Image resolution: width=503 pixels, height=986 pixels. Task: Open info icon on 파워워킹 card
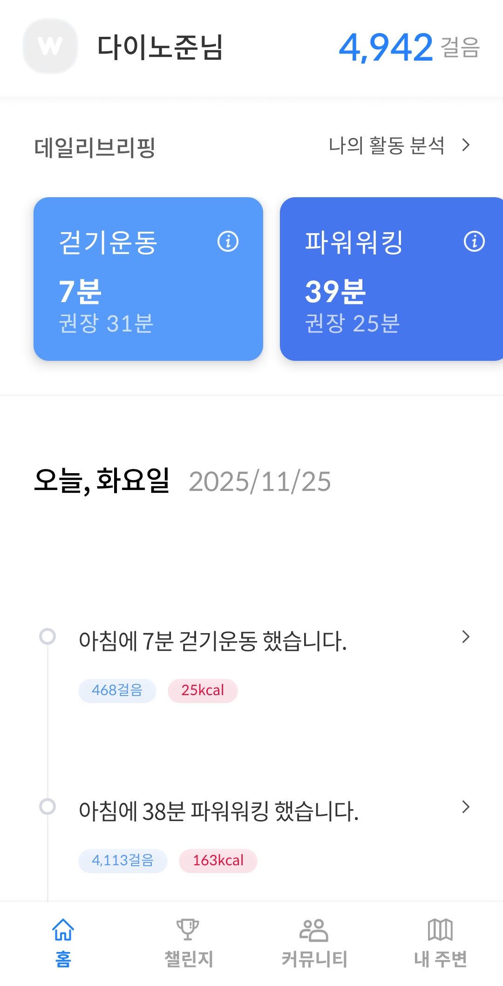tap(474, 241)
